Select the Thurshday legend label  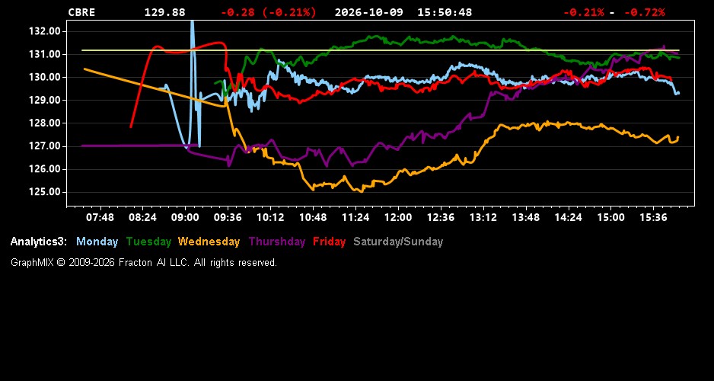pyautogui.click(x=277, y=242)
